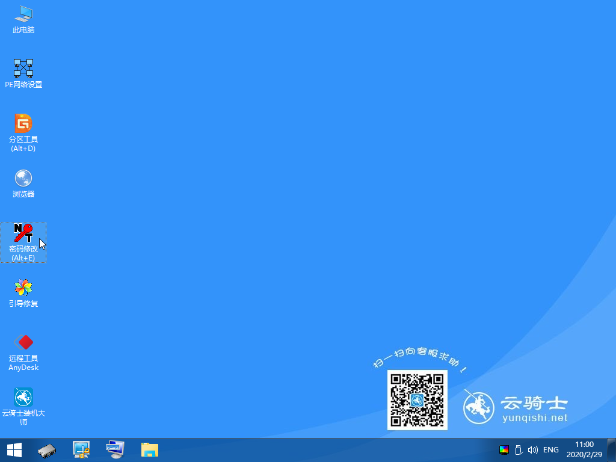616x462 pixels.
Task: Click the 密码修改 label text
Action: pyautogui.click(x=23, y=248)
